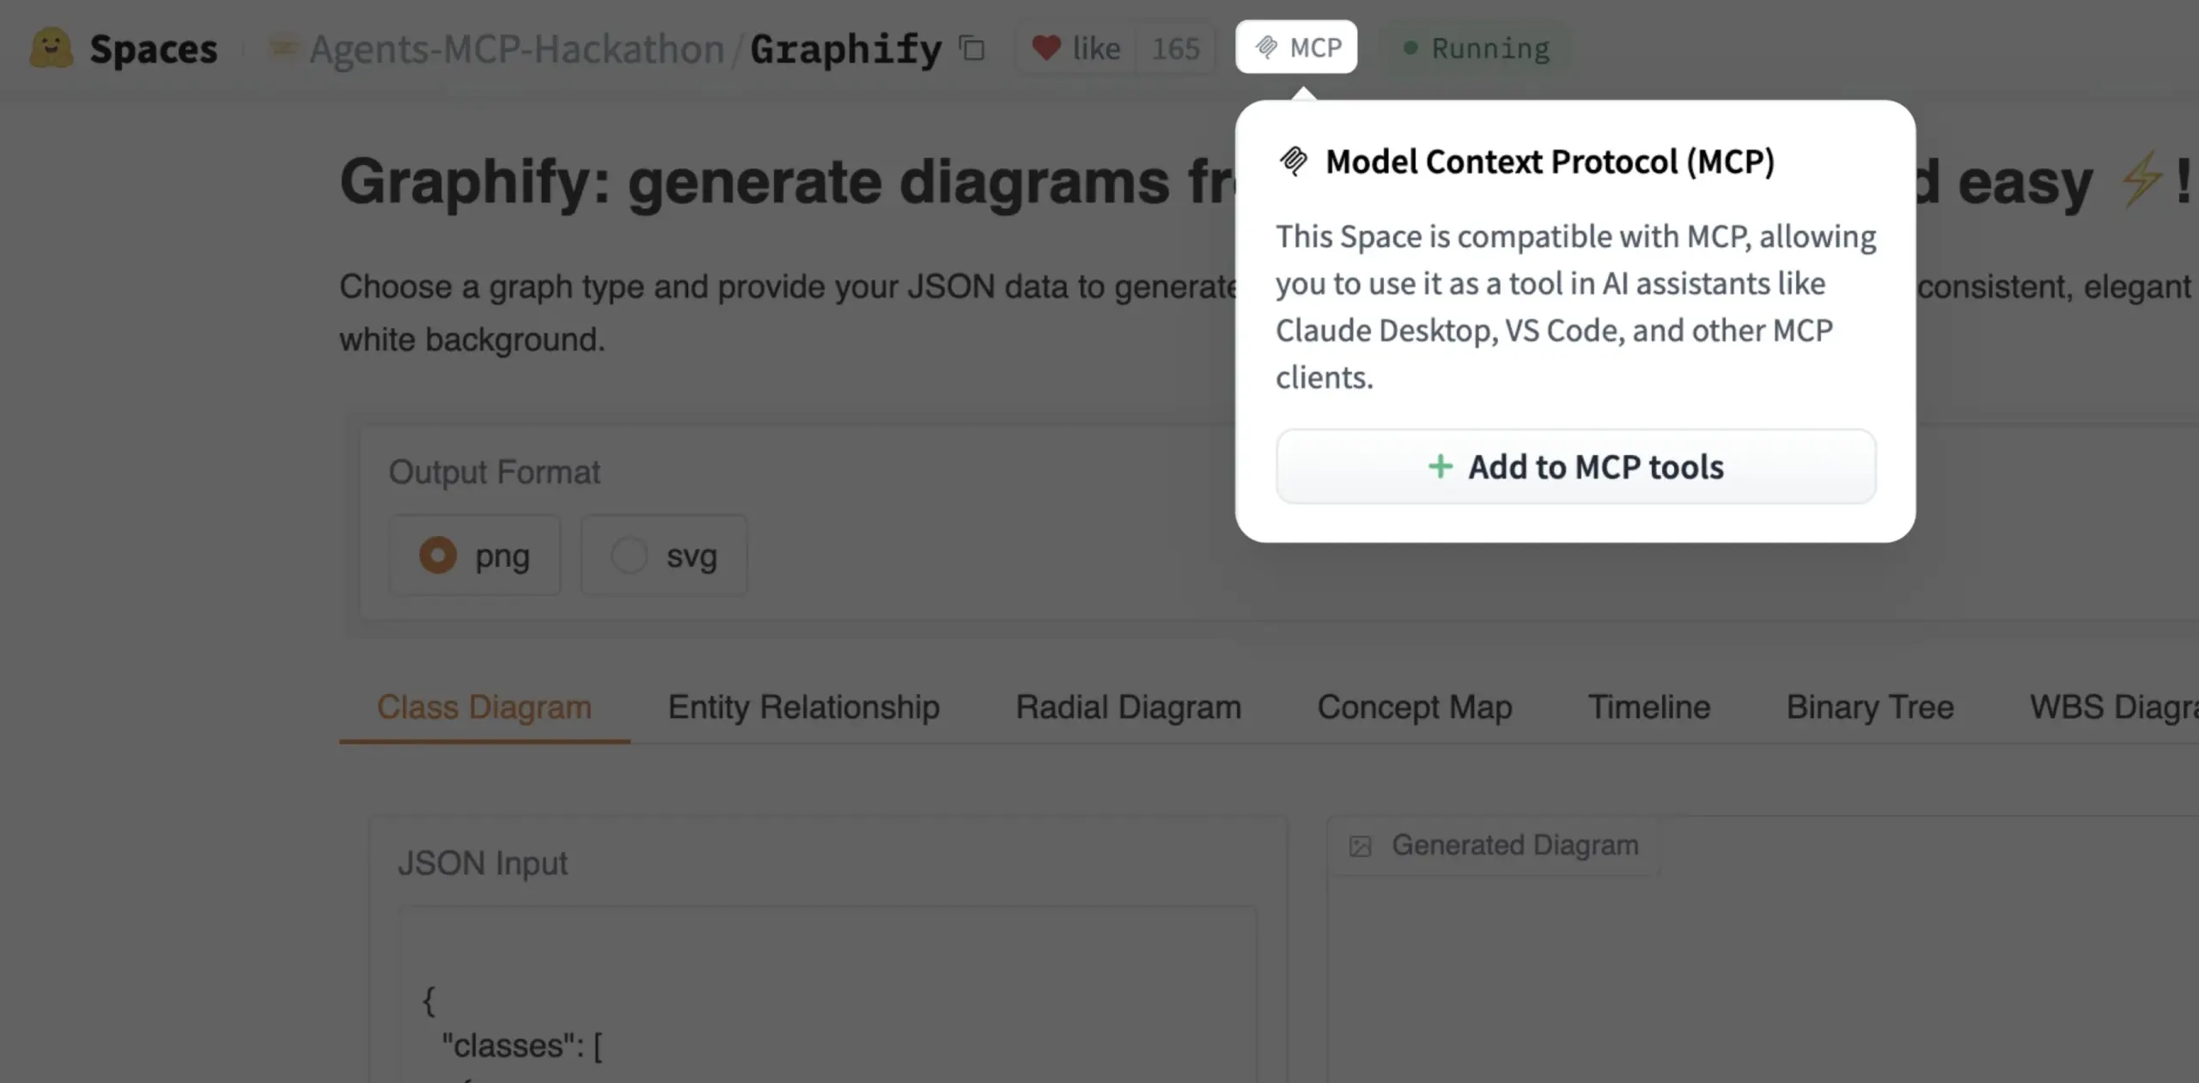Click the MCP icon in popup header
Screen dimensions: 2199x1083
click(x=1294, y=161)
